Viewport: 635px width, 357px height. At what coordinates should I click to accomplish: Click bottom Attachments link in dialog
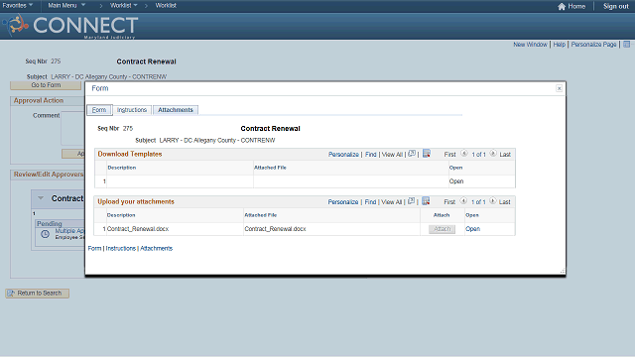(x=157, y=248)
